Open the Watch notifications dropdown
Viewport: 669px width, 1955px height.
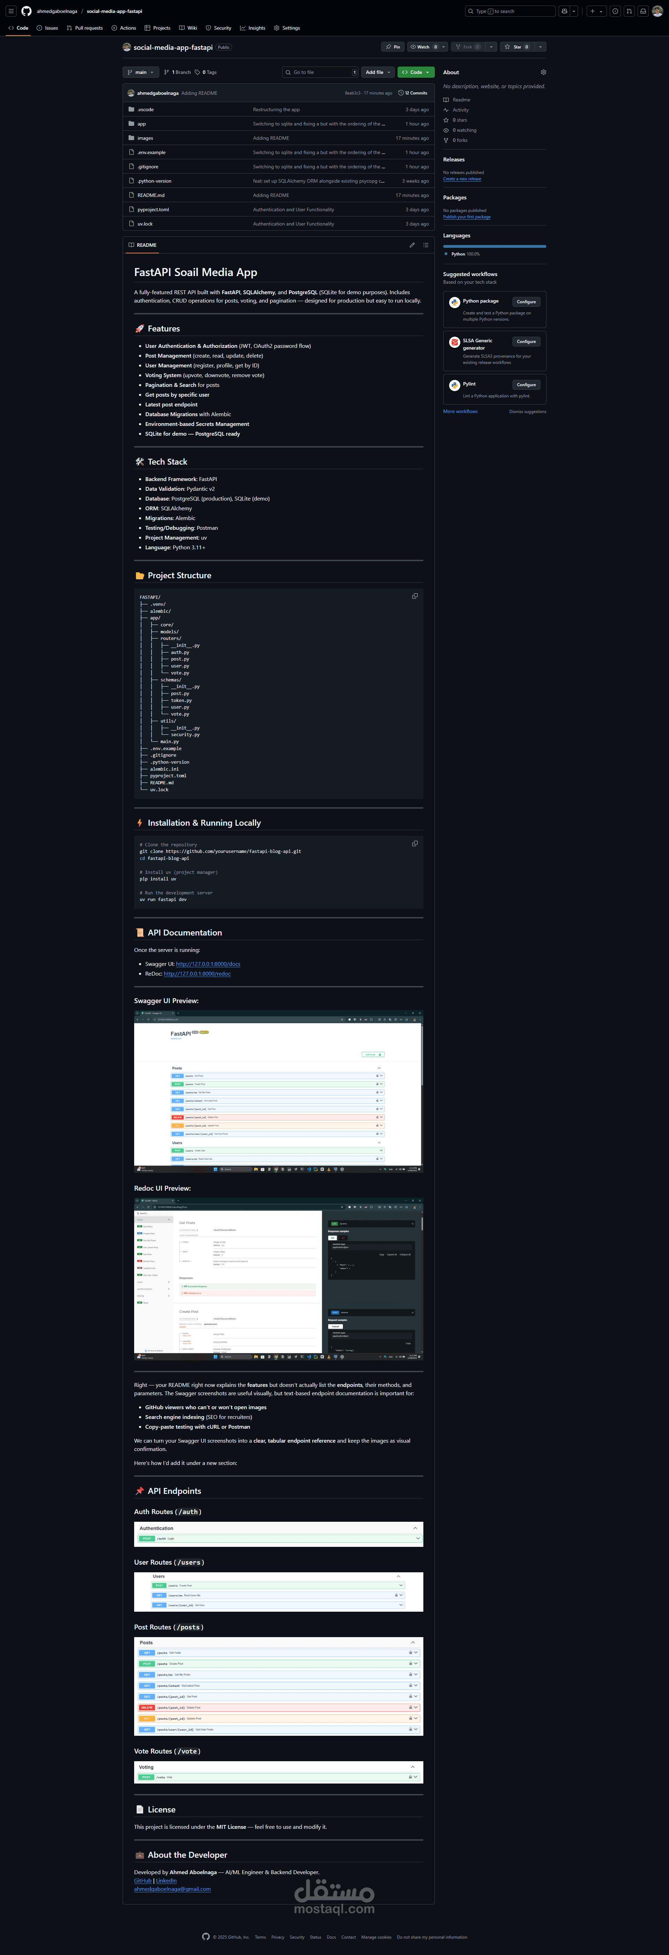click(x=444, y=47)
